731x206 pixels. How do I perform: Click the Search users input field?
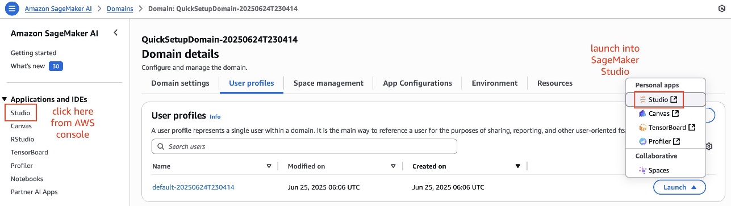click(x=304, y=146)
